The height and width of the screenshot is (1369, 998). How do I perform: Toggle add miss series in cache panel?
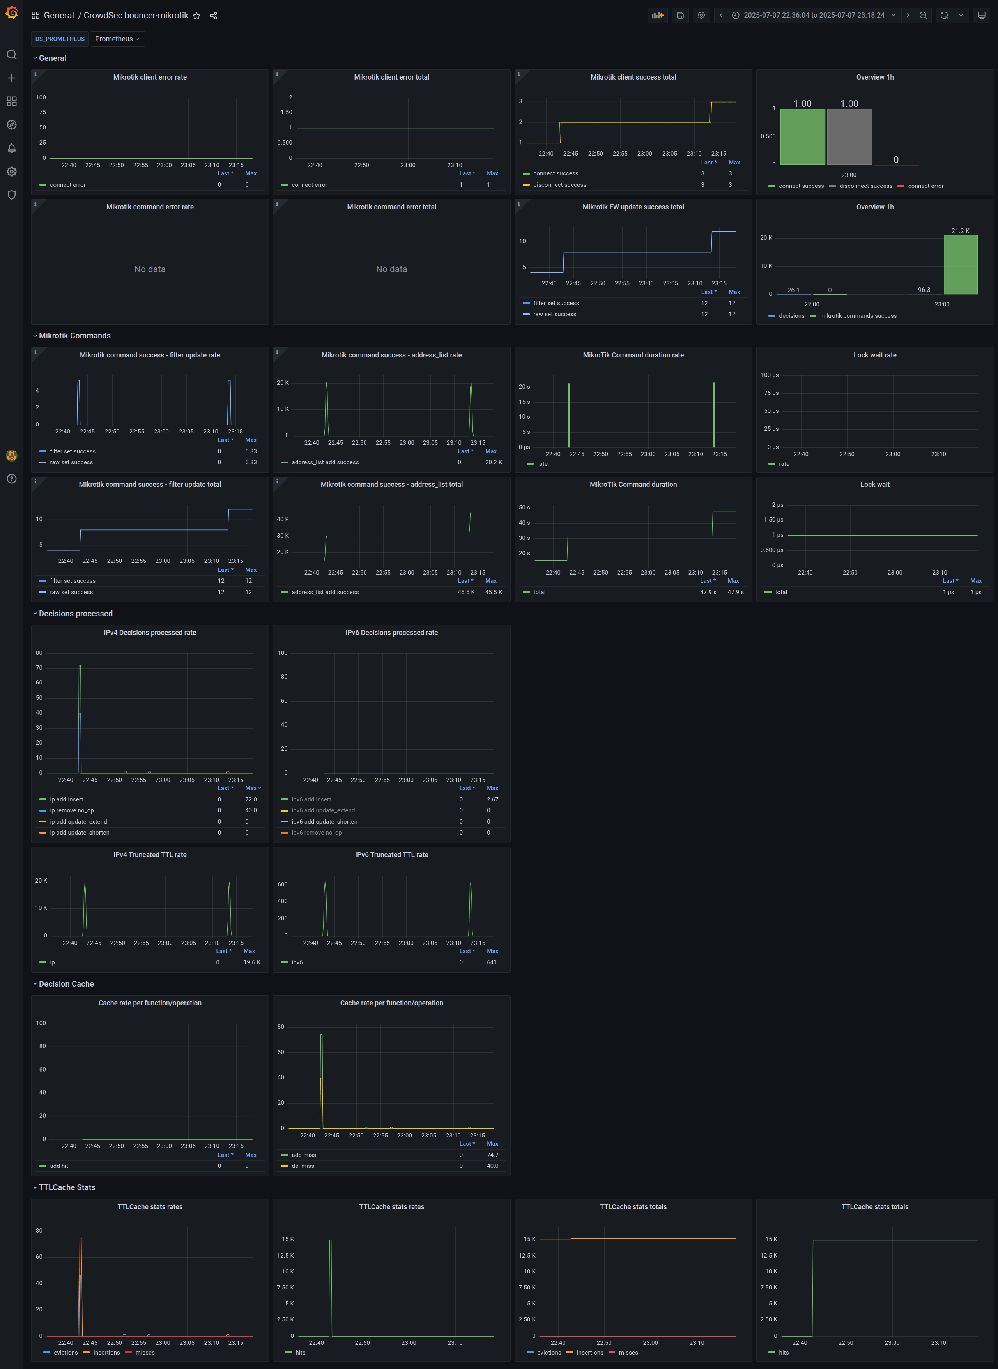[304, 1155]
